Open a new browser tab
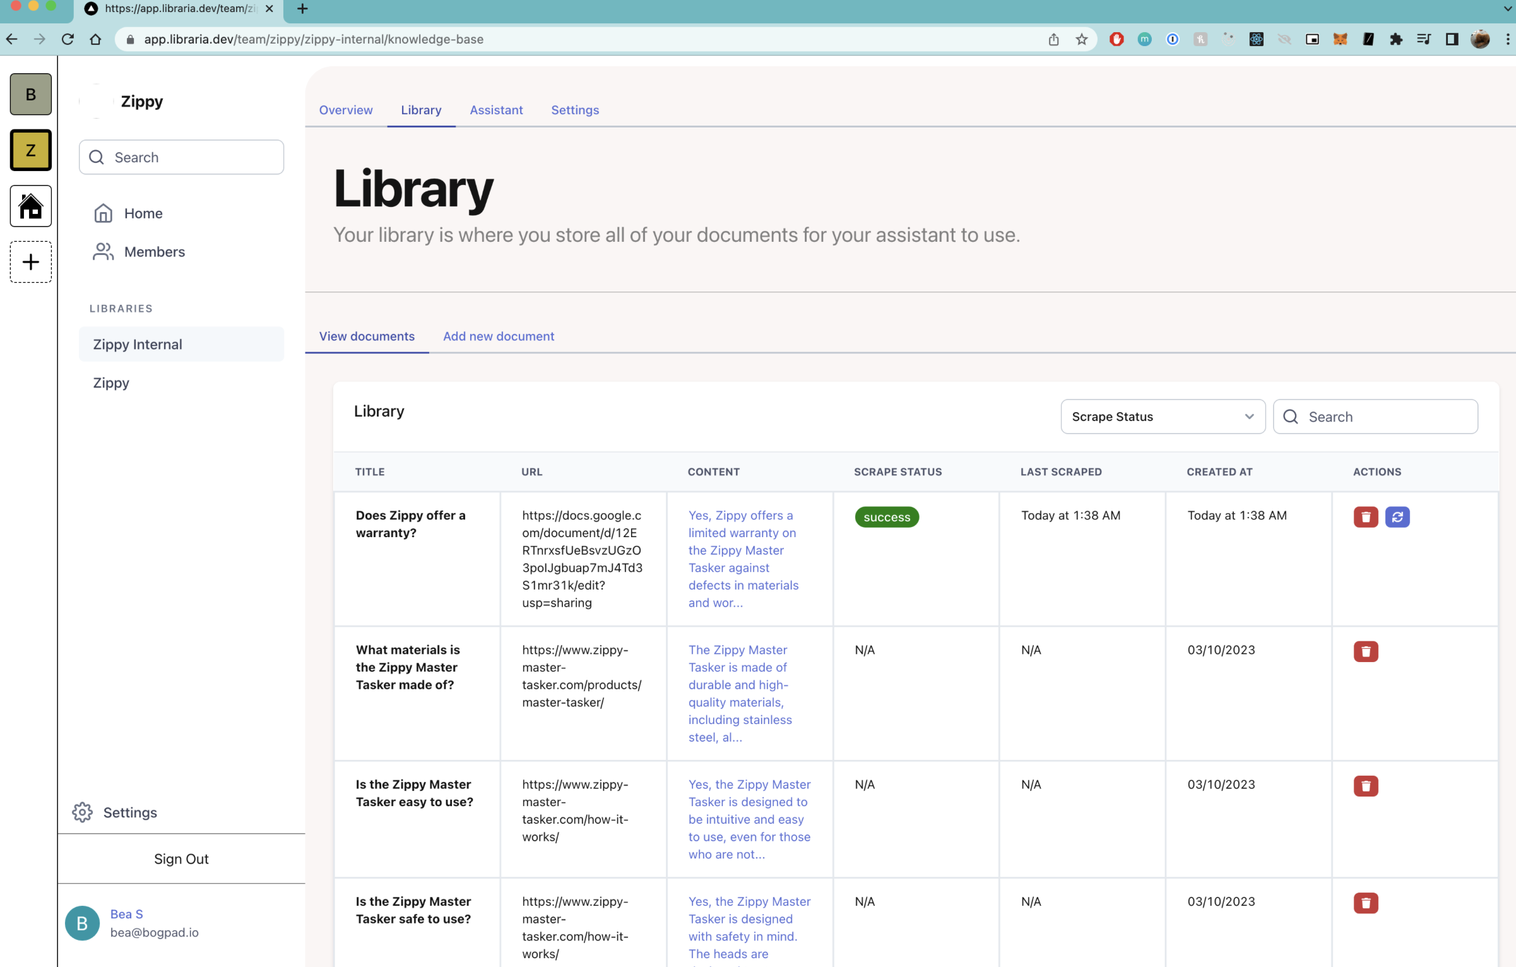The width and height of the screenshot is (1516, 967). point(302,9)
